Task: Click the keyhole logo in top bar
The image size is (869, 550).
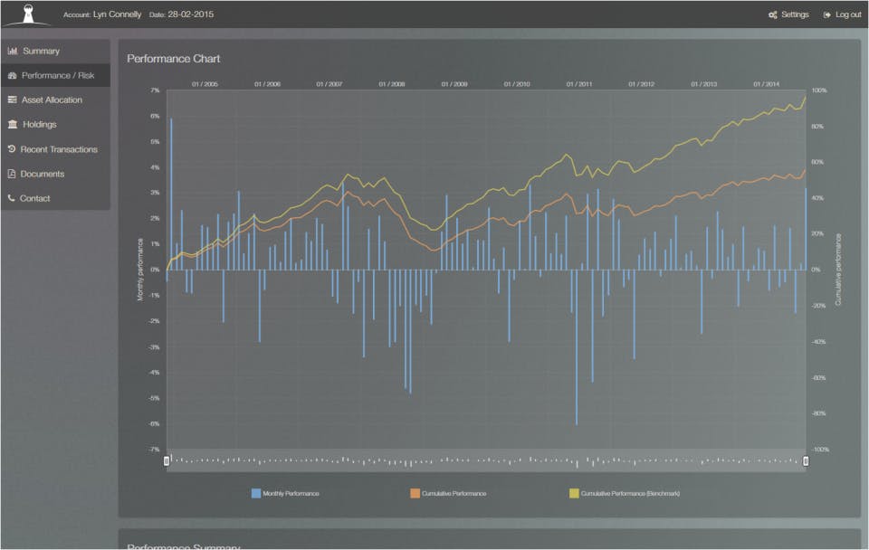Action: (x=28, y=14)
